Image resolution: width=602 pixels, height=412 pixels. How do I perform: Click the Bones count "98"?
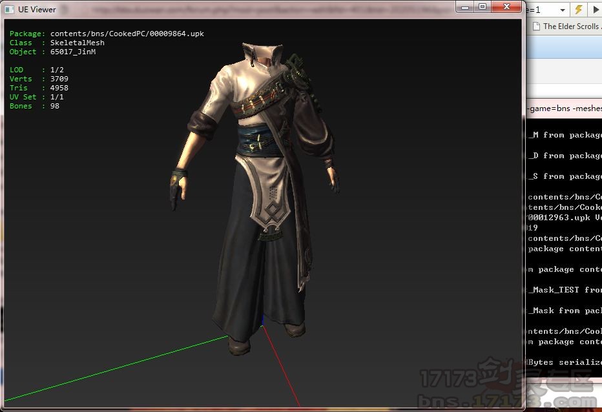(x=55, y=106)
